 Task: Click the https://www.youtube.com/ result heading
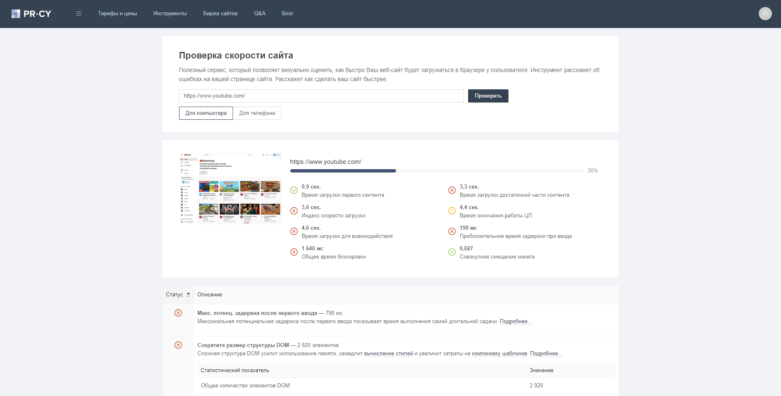pyautogui.click(x=326, y=162)
